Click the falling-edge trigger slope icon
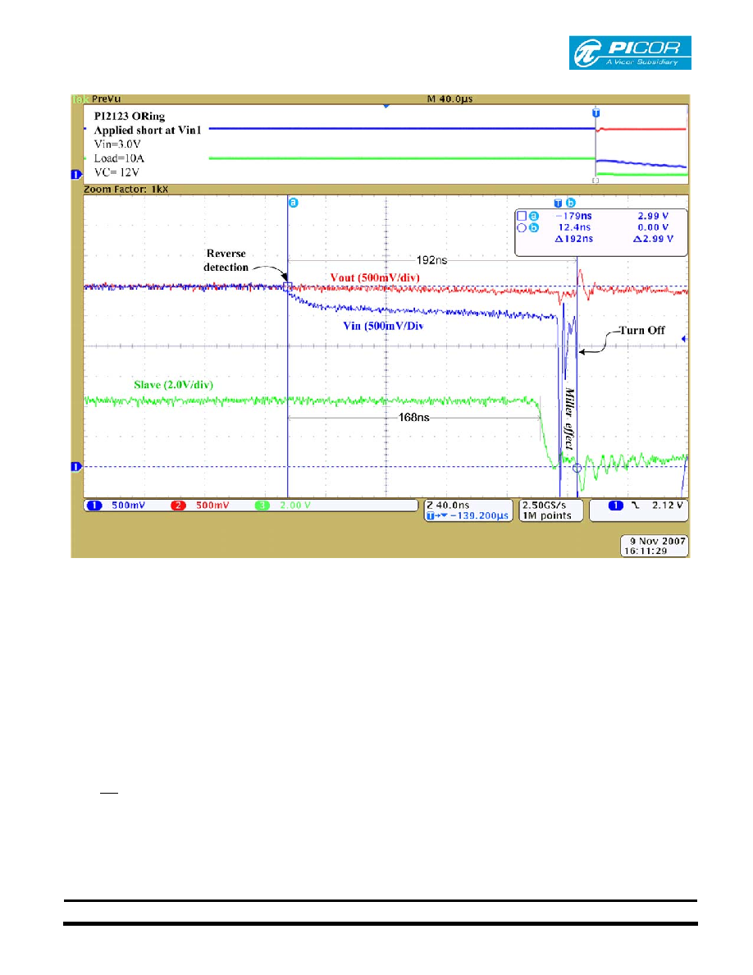The height and width of the screenshot is (975, 753). (x=635, y=506)
